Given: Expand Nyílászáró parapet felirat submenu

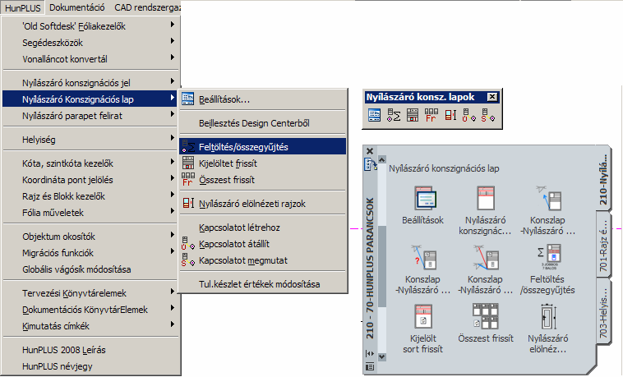Looking at the screenshot, I should 90,116.
